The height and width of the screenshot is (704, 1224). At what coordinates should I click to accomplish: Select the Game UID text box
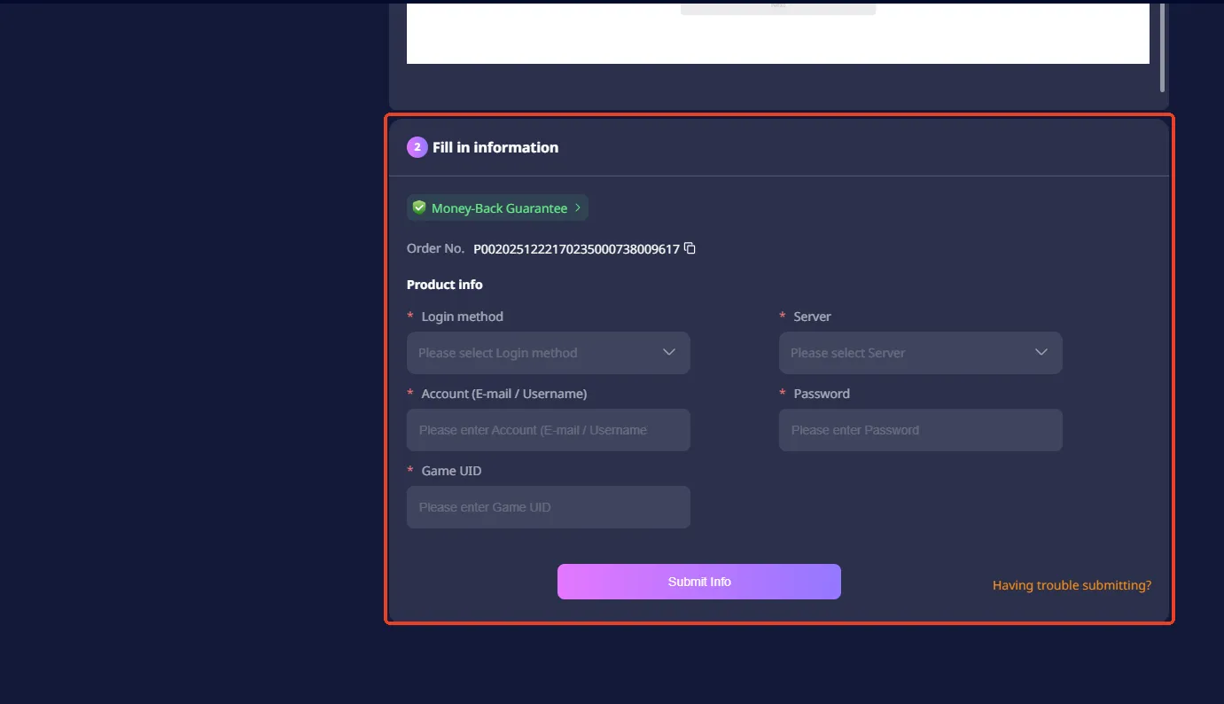click(548, 507)
